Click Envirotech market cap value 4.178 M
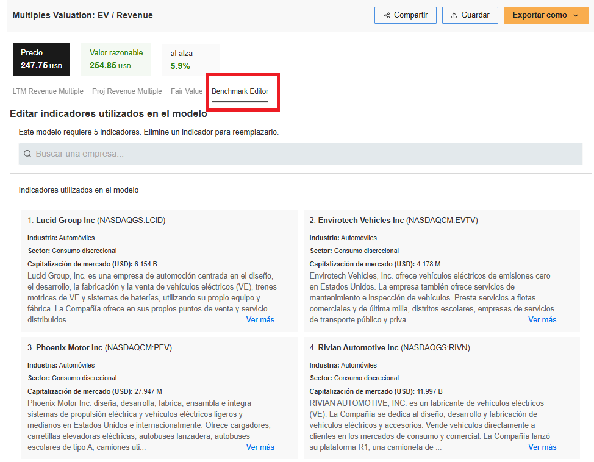 pos(429,264)
